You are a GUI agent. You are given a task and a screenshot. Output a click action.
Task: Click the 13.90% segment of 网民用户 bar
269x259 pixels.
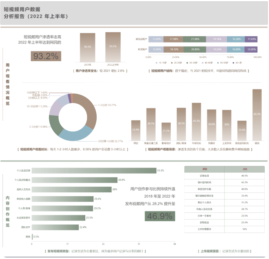pyautogui.click(x=156, y=49)
